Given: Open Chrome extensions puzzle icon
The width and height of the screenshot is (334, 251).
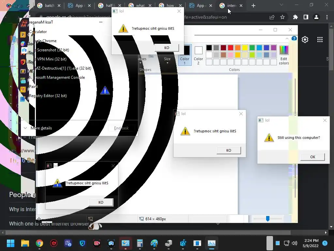Looking at the screenshot, I should tap(296, 17).
